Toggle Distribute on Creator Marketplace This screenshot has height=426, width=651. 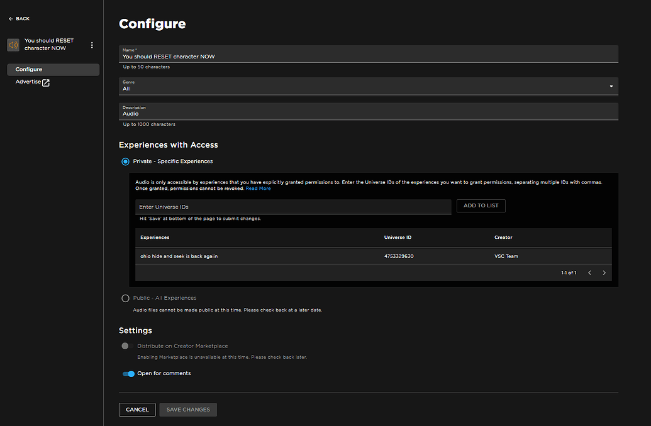coord(126,346)
